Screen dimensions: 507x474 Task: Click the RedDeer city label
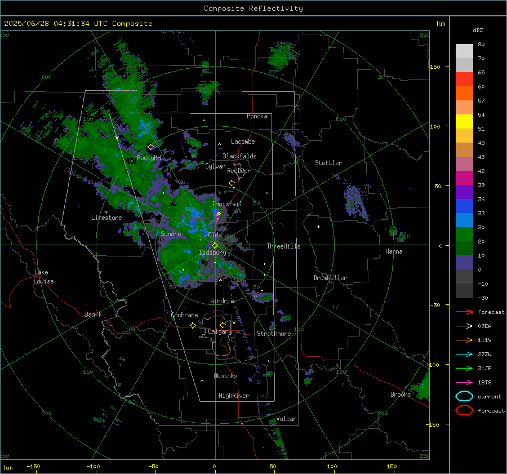(239, 171)
